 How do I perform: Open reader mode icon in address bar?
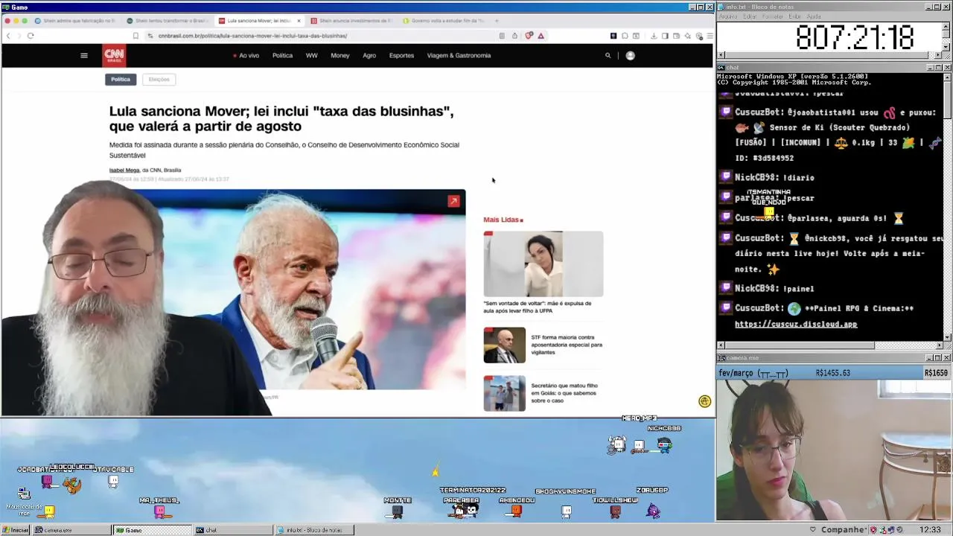(x=502, y=36)
